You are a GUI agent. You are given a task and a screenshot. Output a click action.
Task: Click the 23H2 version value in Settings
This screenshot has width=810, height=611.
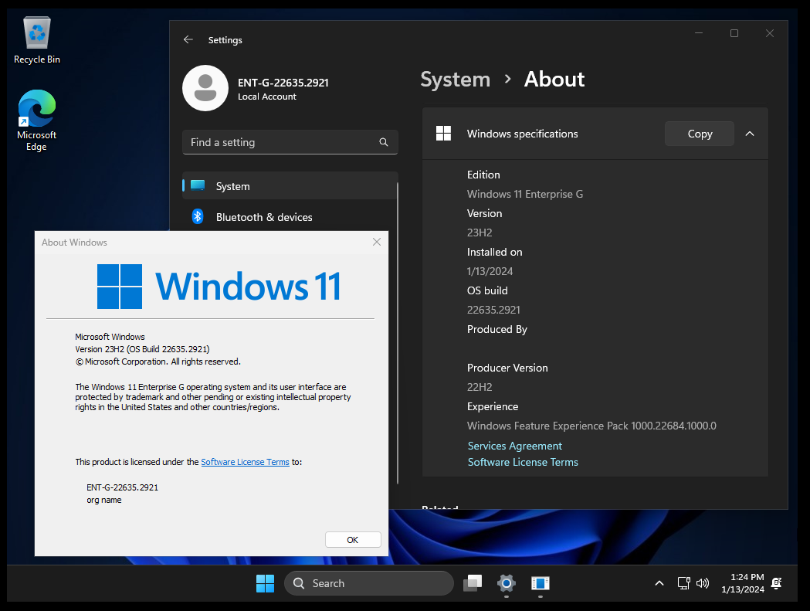click(x=480, y=233)
